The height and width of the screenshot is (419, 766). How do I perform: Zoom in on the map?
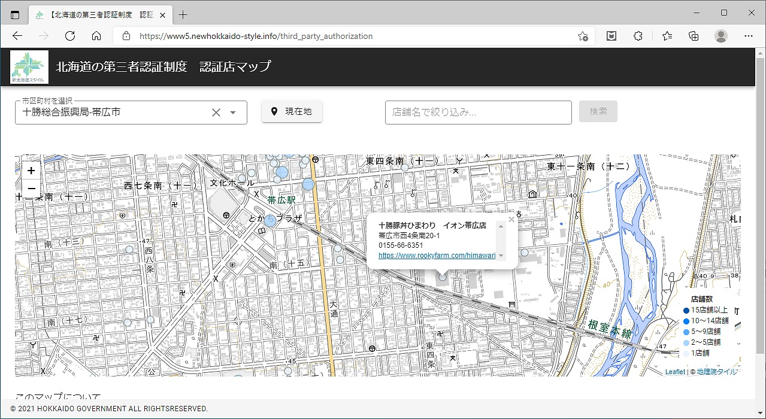point(31,171)
